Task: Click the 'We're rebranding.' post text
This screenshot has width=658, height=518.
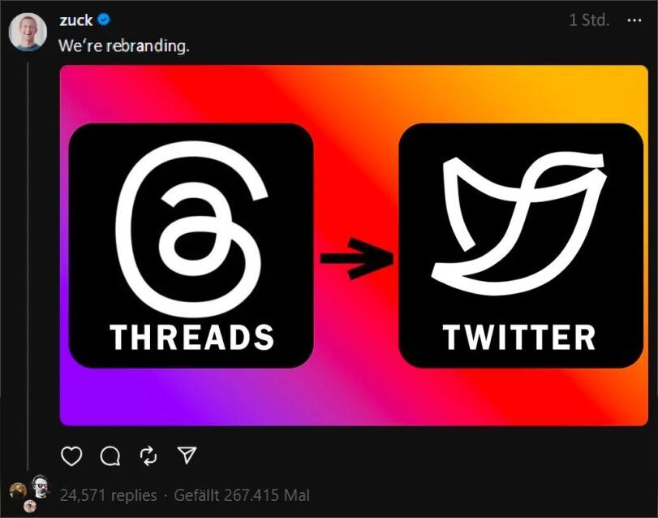Action: click(x=124, y=45)
